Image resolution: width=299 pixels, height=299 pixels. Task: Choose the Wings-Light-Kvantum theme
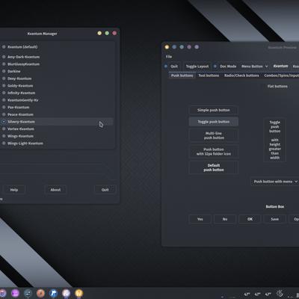pyautogui.click(x=25, y=144)
